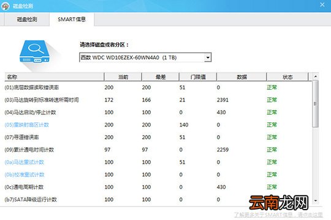Click threshold value 140

click(x=184, y=125)
